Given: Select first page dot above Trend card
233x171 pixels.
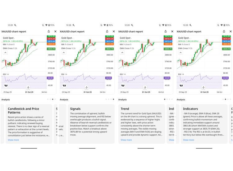Looking at the screenshot, I should click(x=164, y=99).
